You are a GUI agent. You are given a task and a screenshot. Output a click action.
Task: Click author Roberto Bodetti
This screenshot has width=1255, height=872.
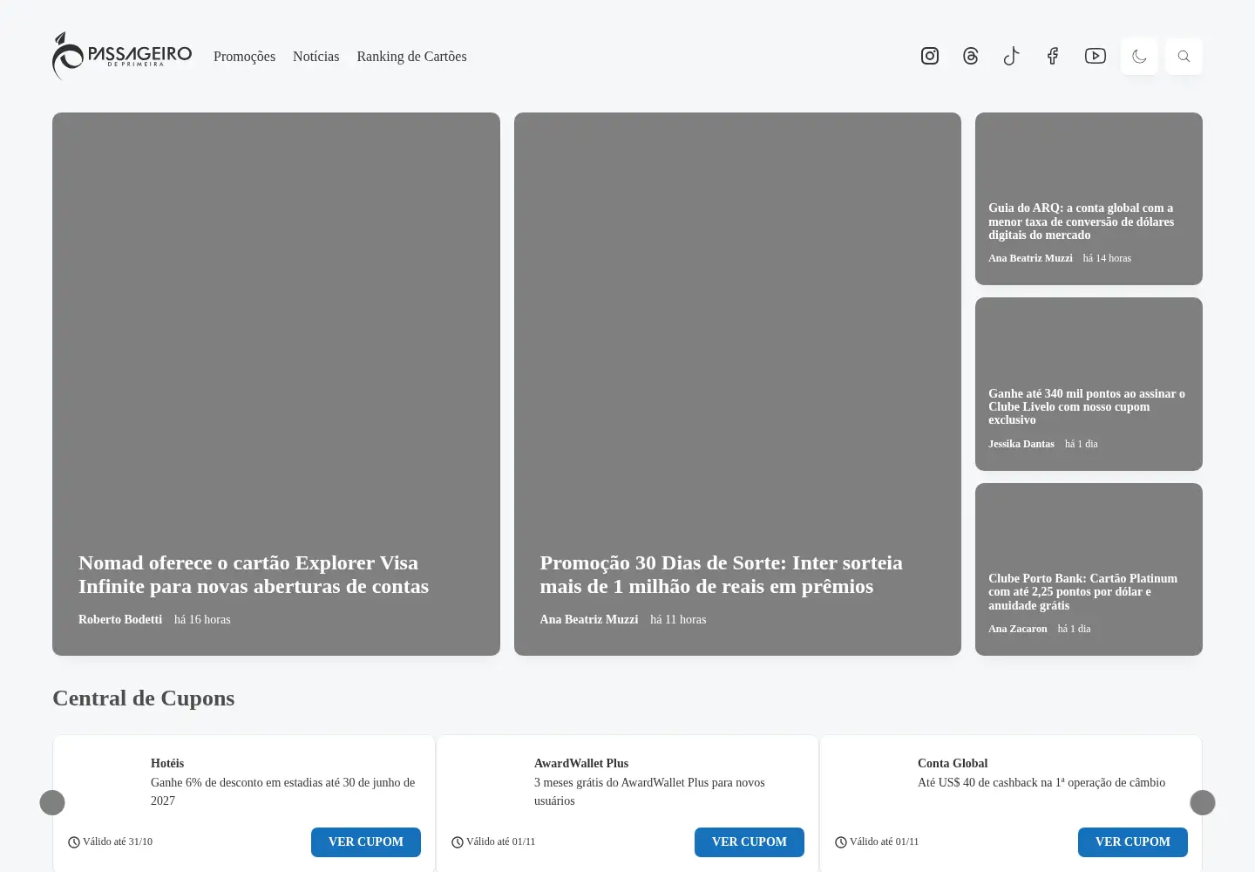[120, 619]
